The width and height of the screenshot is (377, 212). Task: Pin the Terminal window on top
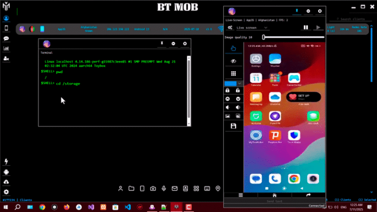[161, 44]
